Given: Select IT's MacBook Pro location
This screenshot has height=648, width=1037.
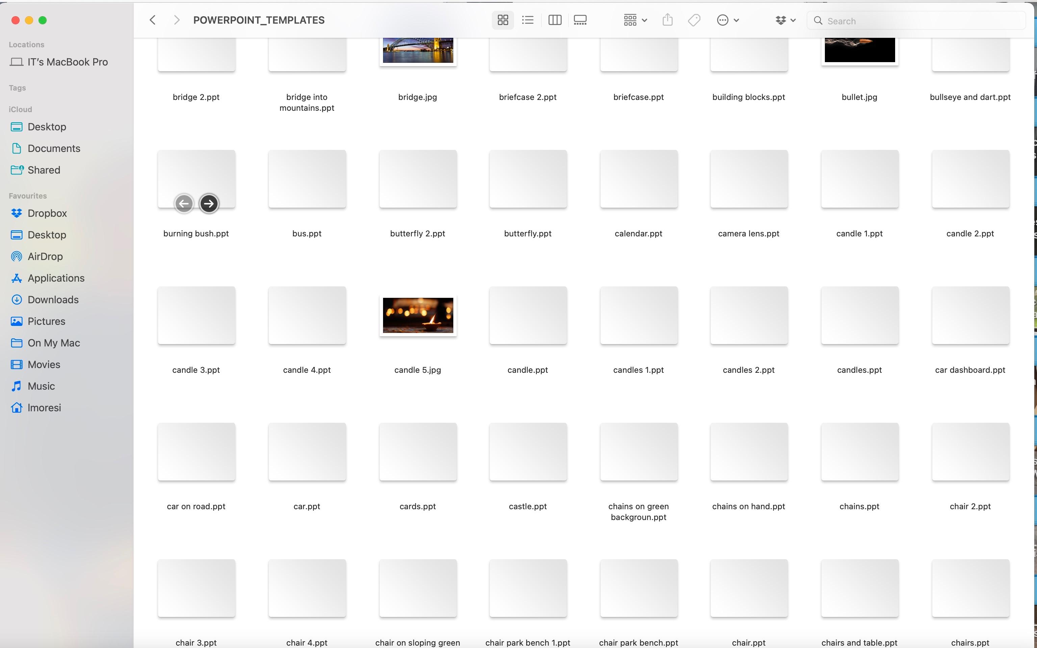Looking at the screenshot, I should pos(67,62).
